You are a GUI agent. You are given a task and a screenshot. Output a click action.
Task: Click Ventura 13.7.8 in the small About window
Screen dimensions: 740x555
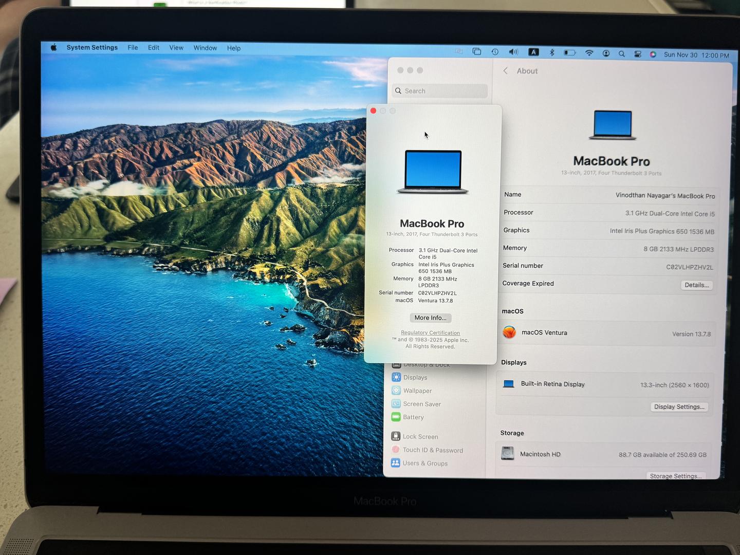coord(435,301)
